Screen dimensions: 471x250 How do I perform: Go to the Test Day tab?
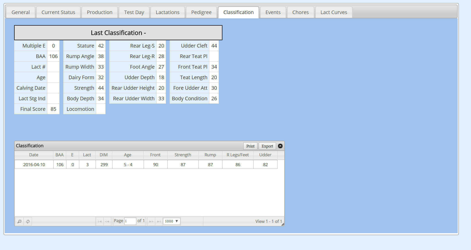point(134,12)
